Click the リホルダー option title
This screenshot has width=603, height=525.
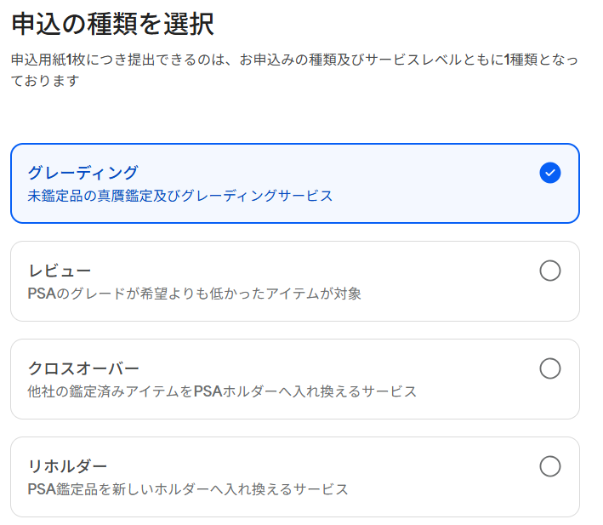click(x=67, y=466)
